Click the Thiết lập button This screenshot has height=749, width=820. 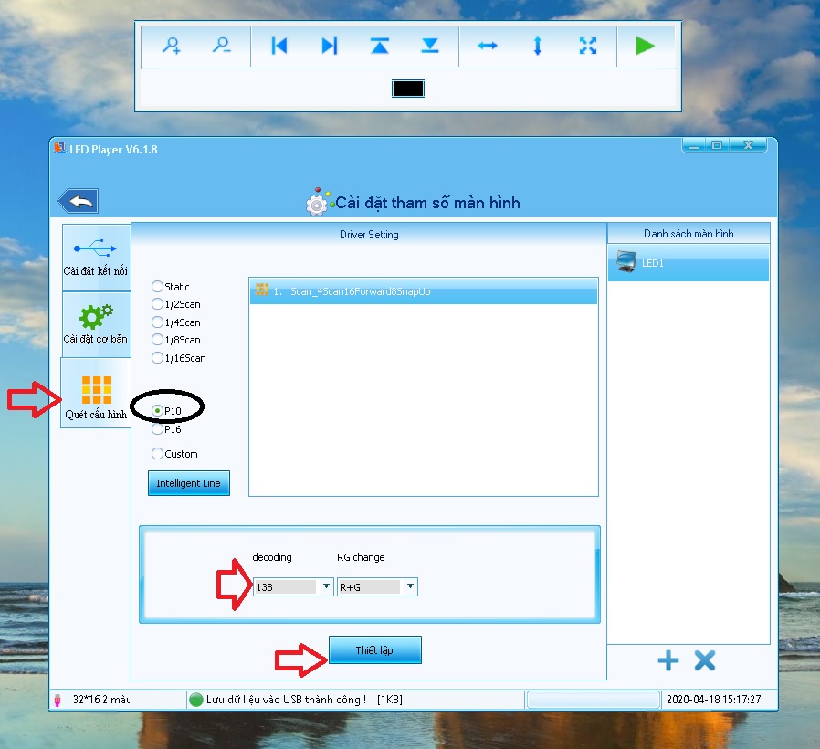coord(375,650)
